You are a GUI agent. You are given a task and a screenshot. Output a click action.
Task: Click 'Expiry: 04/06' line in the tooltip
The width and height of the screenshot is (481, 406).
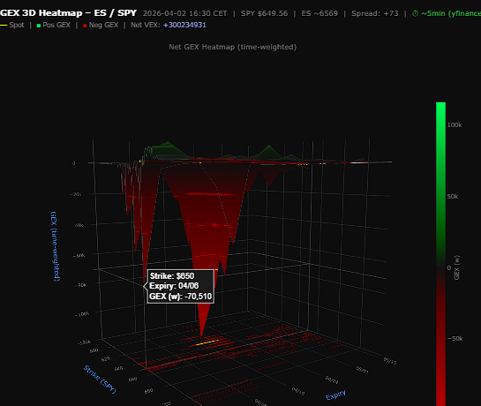click(x=174, y=286)
